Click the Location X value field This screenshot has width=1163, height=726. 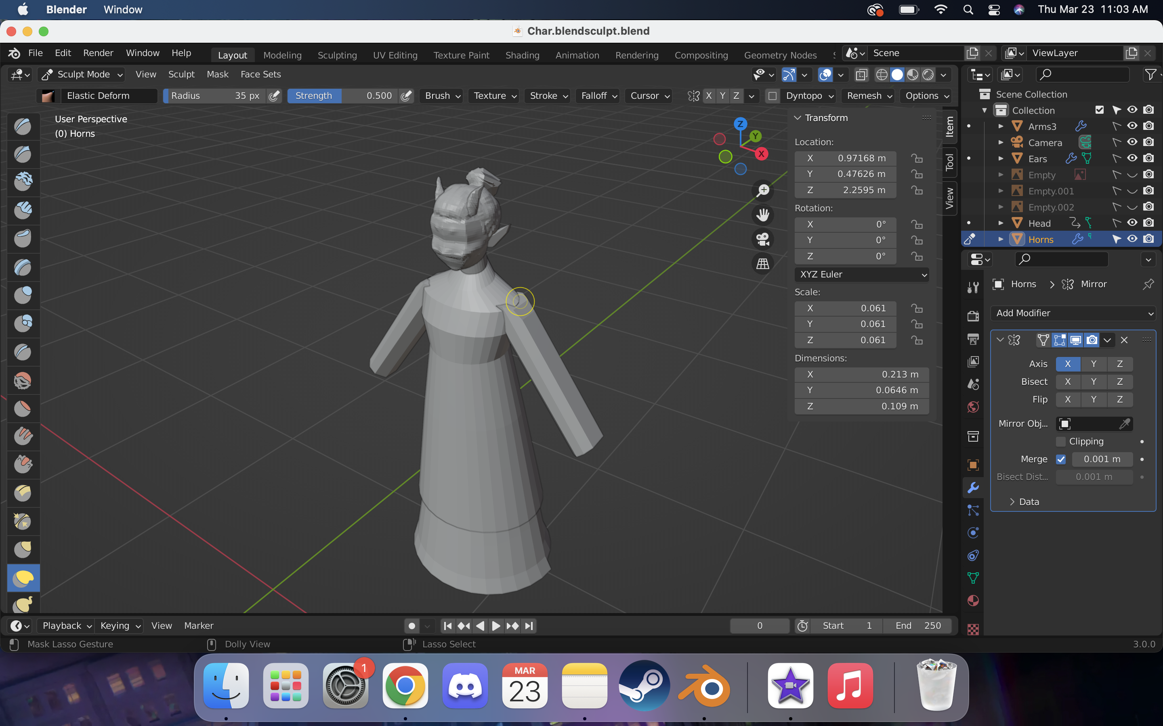845,158
